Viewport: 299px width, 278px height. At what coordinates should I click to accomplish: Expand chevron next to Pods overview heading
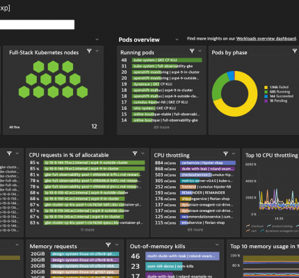tap(177, 40)
